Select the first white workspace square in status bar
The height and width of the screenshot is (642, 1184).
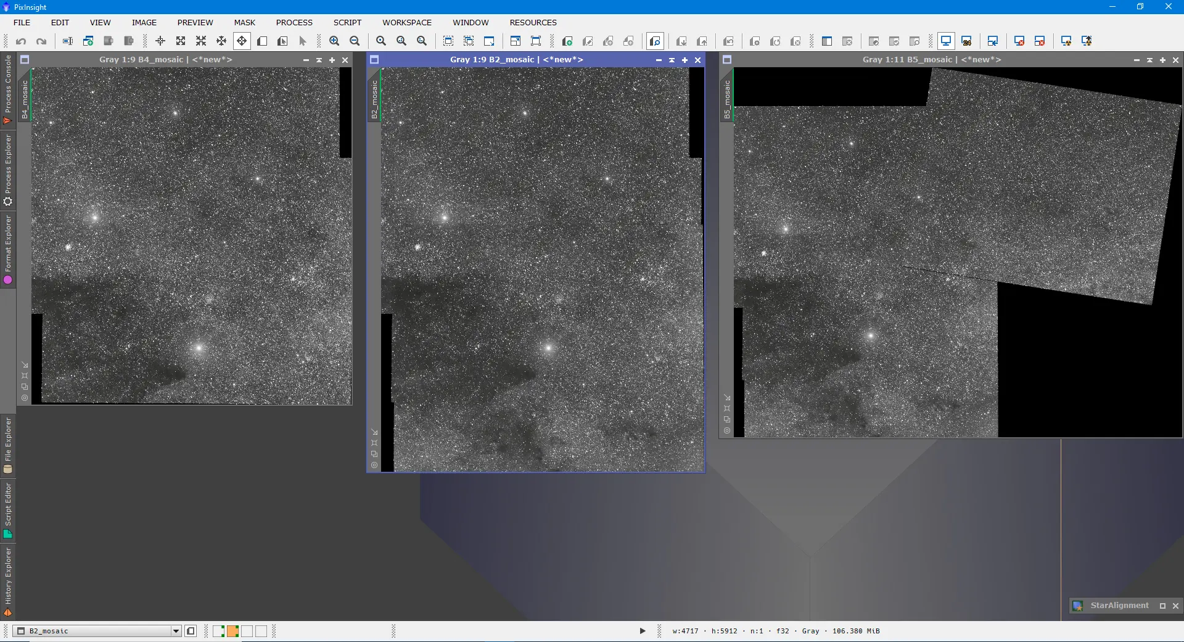218,631
